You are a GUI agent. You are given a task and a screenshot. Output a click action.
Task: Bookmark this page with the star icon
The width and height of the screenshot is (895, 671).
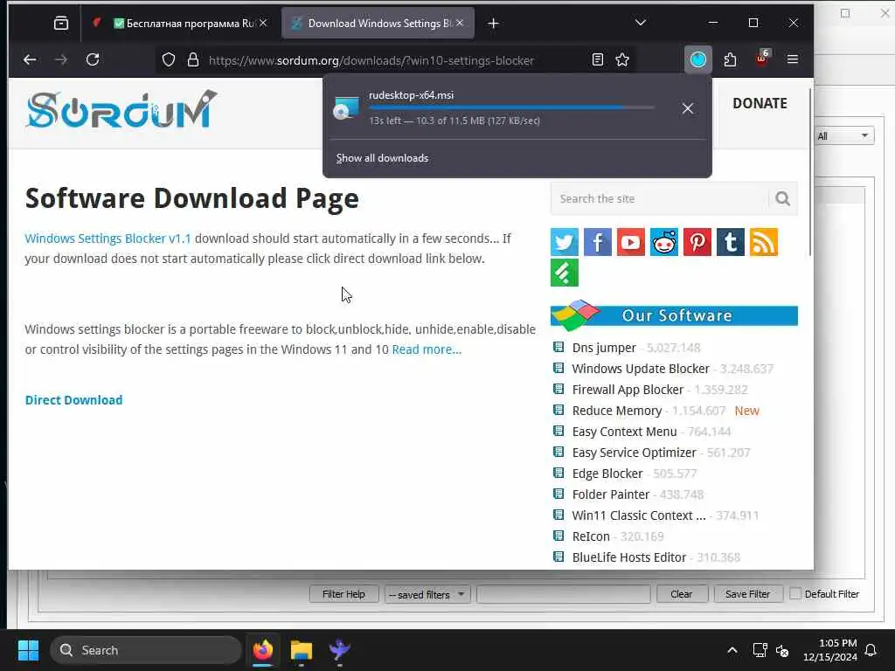(622, 59)
